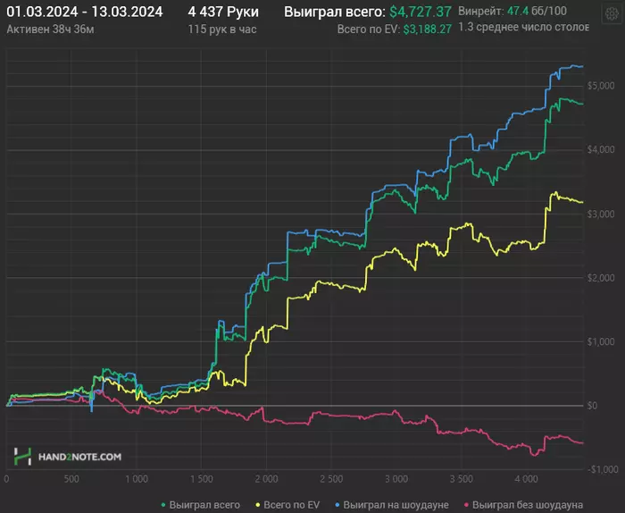The image size is (625, 513).
Task: Click the $0 y-axis label
Action: tap(592, 405)
